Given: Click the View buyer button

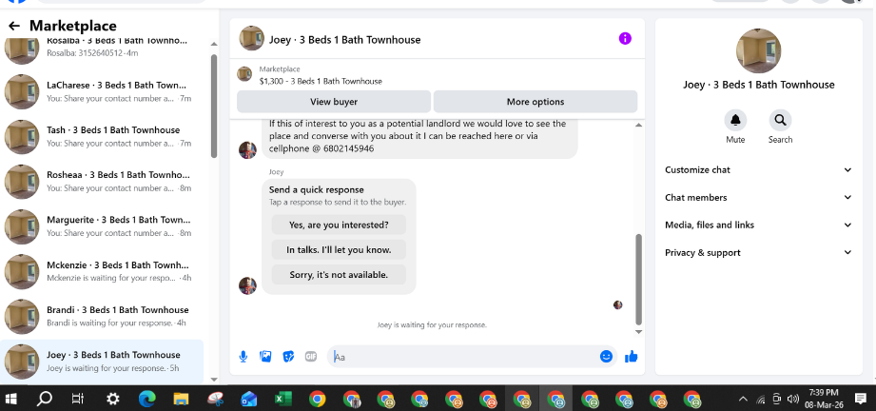Looking at the screenshot, I should pyautogui.click(x=334, y=102).
